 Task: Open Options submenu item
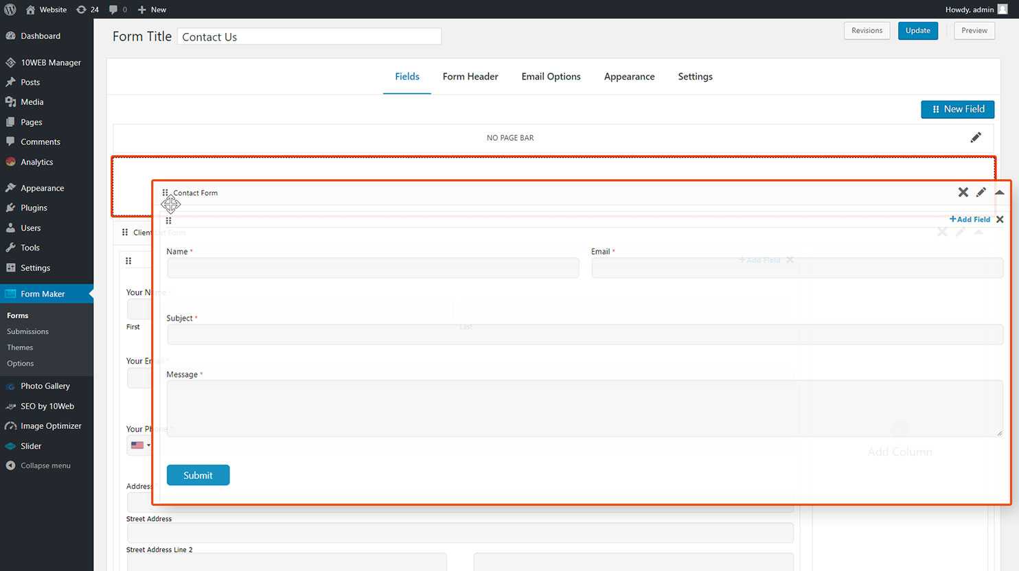(x=21, y=363)
